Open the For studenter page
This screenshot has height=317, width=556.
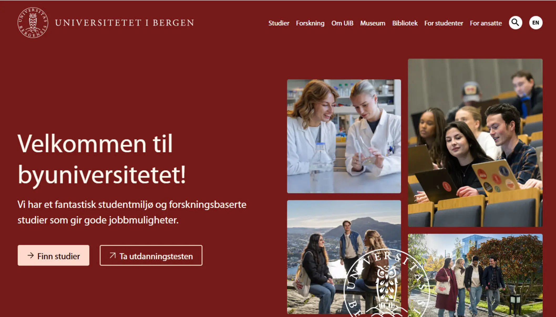tap(444, 23)
